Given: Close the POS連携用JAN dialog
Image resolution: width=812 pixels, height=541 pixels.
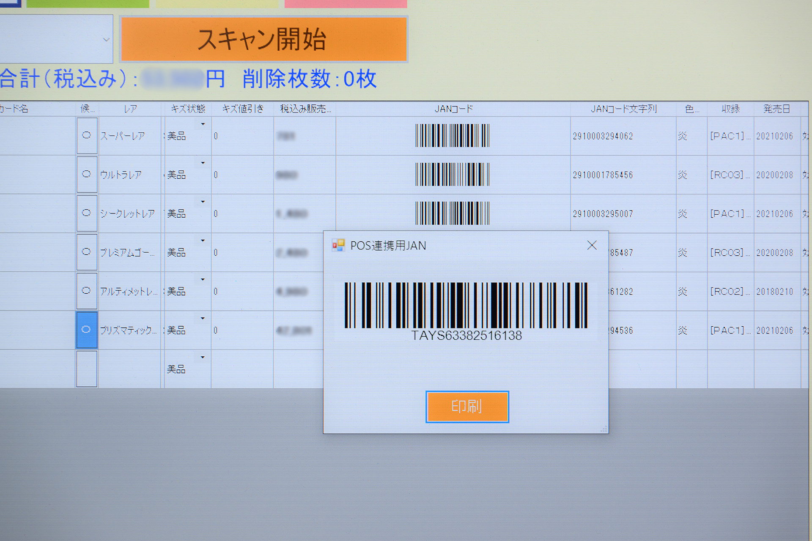Looking at the screenshot, I should coord(592,245).
